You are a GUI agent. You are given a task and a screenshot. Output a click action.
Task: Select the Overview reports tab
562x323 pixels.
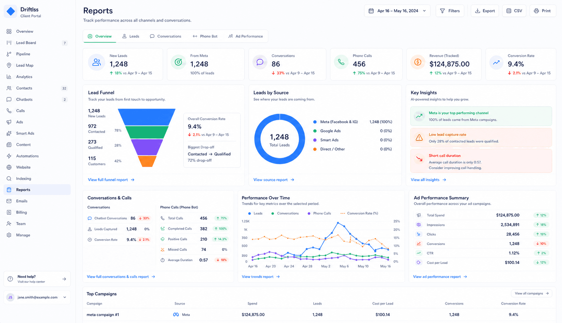click(100, 36)
